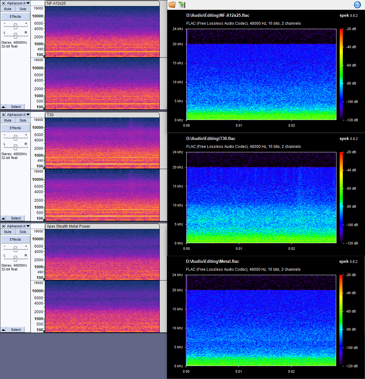Click Apex Stealth Metal Power upper channel spectrogram
The image size is (365, 379).
[x=102, y=255]
